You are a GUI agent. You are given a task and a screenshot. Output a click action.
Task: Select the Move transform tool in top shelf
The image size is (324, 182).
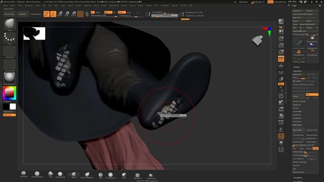[x=60, y=14]
